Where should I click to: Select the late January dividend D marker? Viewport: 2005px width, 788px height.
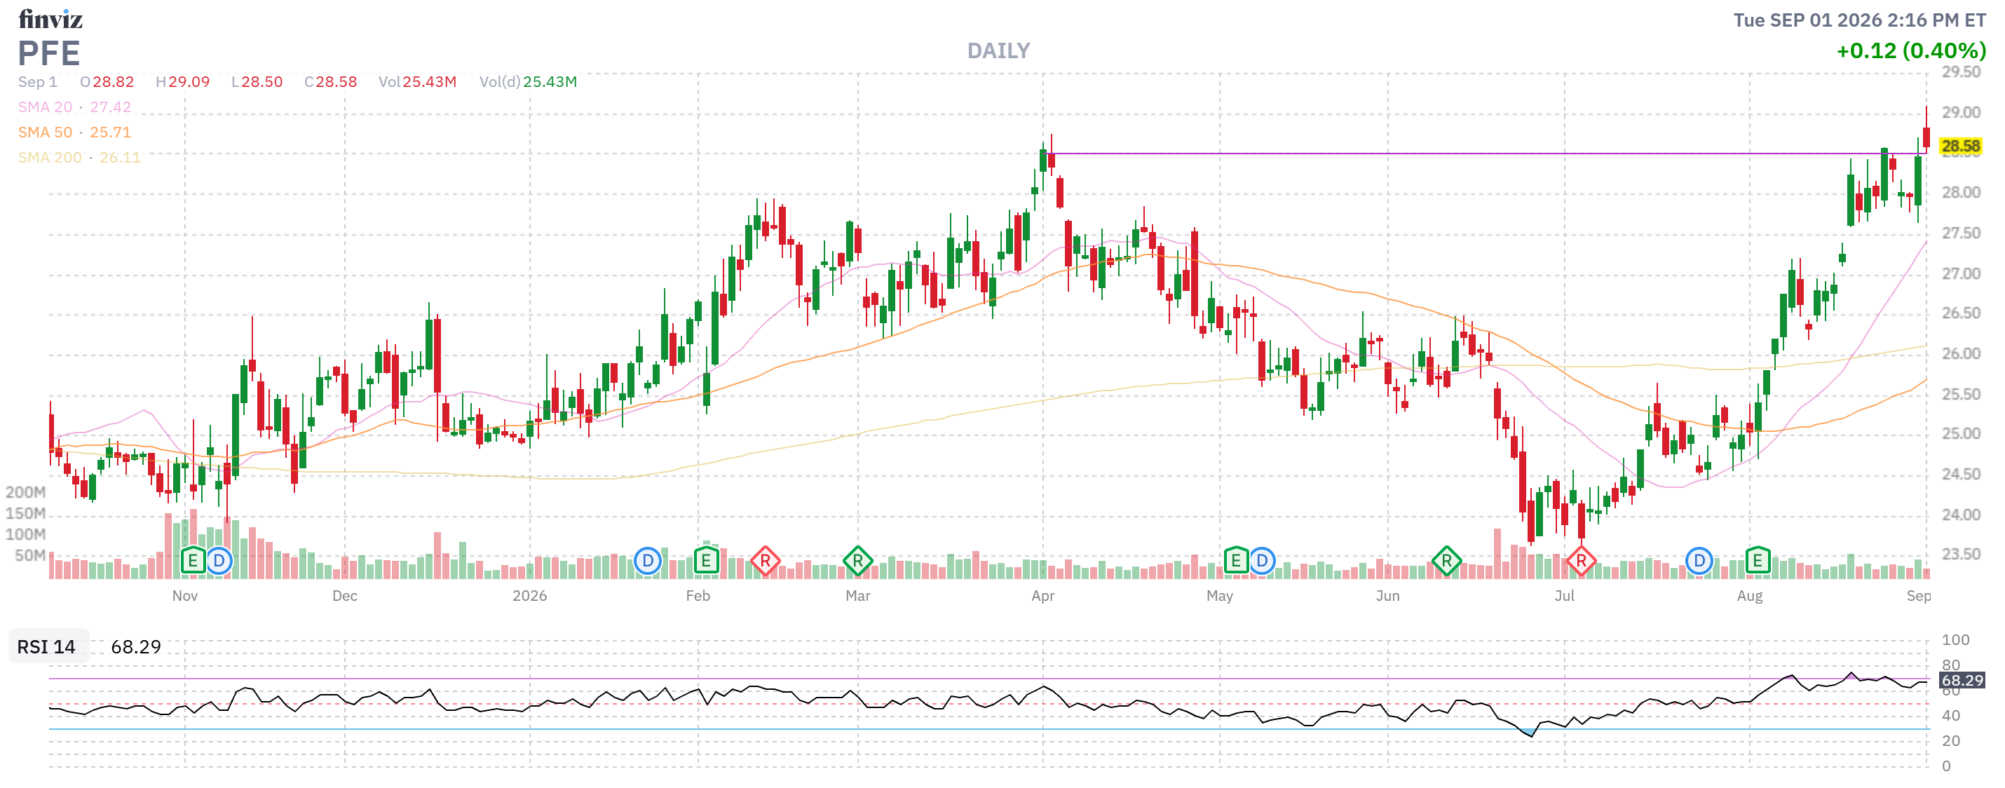coord(648,561)
